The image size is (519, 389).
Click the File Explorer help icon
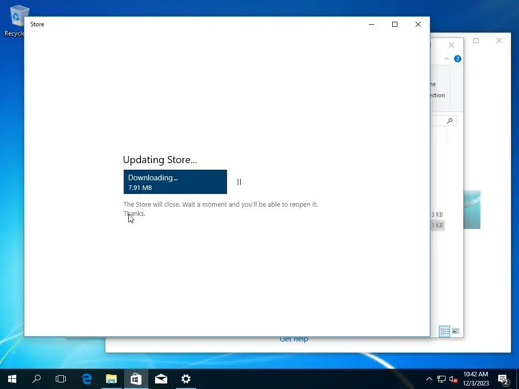(x=458, y=59)
